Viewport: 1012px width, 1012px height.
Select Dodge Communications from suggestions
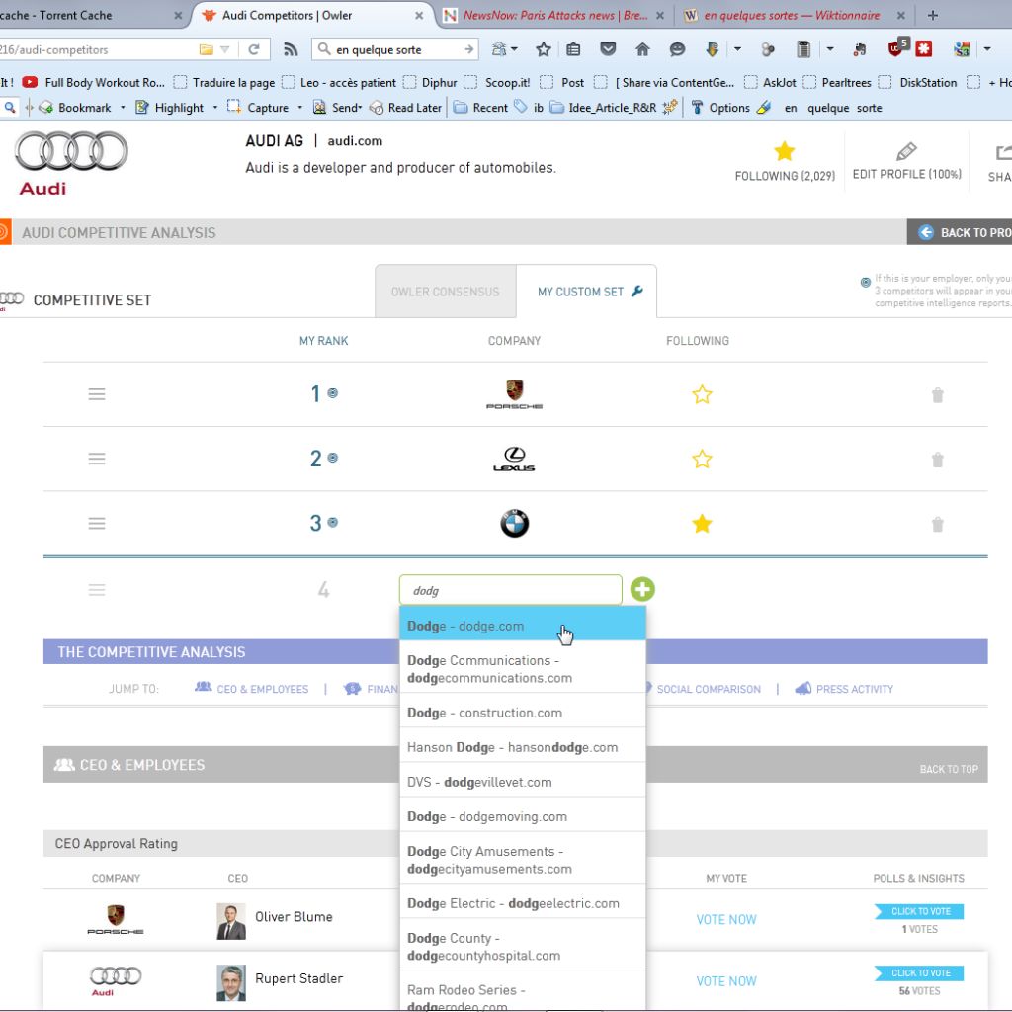point(523,669)
